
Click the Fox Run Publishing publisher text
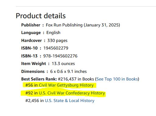(64, 25)
